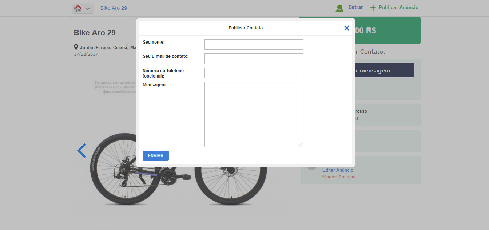Click the Publicar Contato dialog title

[246, 28]
